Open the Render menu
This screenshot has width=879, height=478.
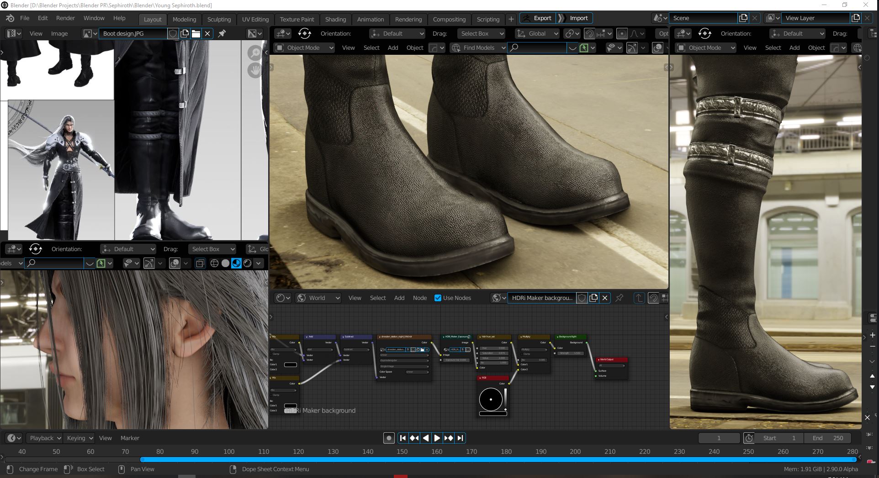[65, 18]
